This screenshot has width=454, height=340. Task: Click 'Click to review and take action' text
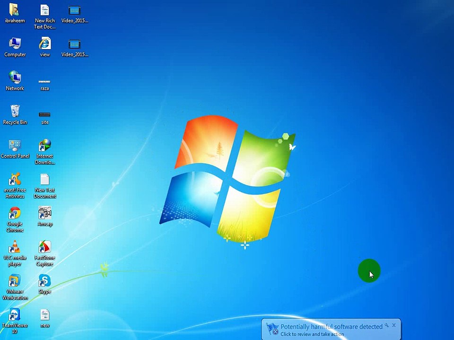coord(312,334)
